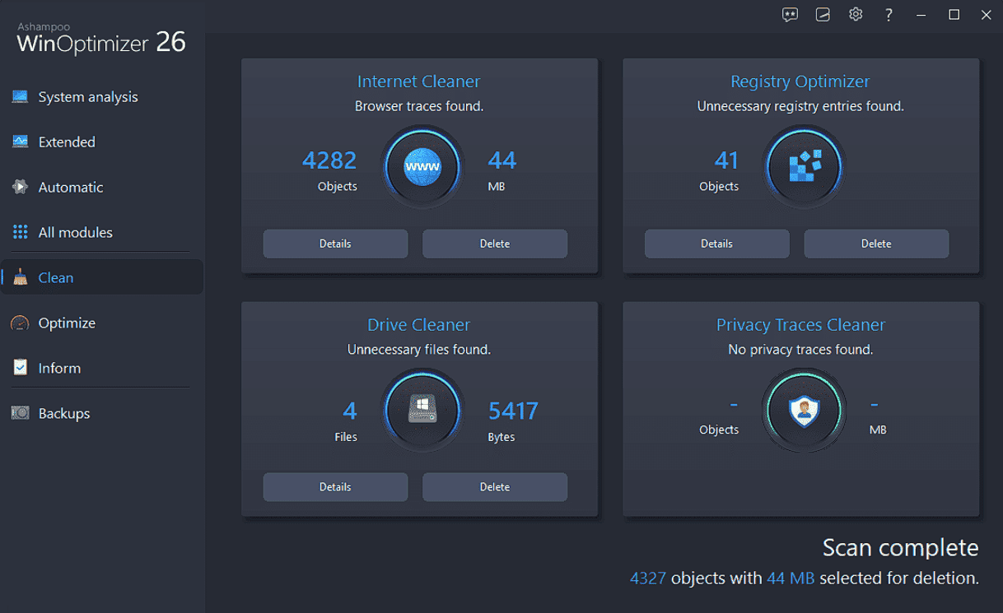Delete the Internet Cleaner browser traces
This screenshot has height=613, width=1003.
tap(495, 244)
